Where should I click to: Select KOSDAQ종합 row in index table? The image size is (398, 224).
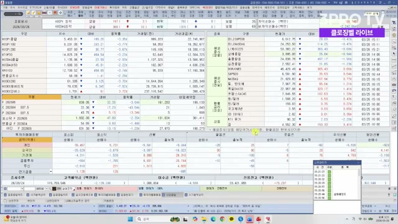click(x=103, y=60)
